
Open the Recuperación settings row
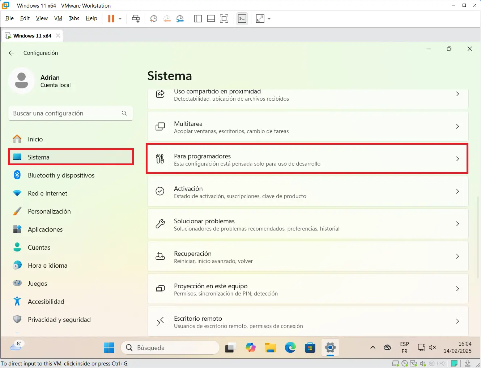tap(308, 257)
